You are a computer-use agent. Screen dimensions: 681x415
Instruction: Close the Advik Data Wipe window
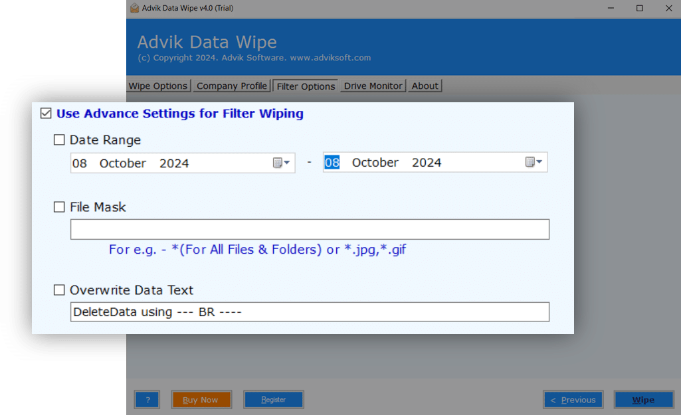pyautogui.click(x=668, y=8)
